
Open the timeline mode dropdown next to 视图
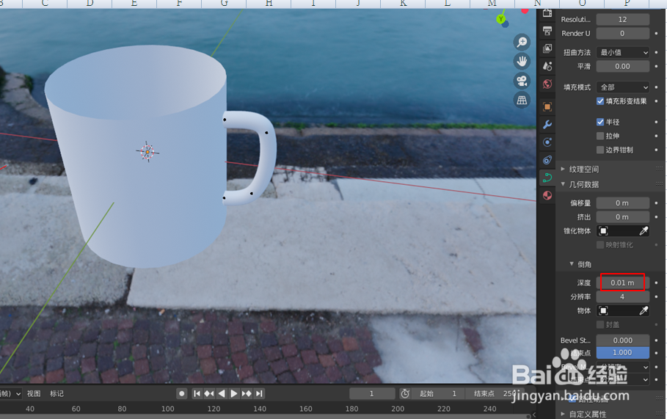pyautogui.click(x=11, y=393)
